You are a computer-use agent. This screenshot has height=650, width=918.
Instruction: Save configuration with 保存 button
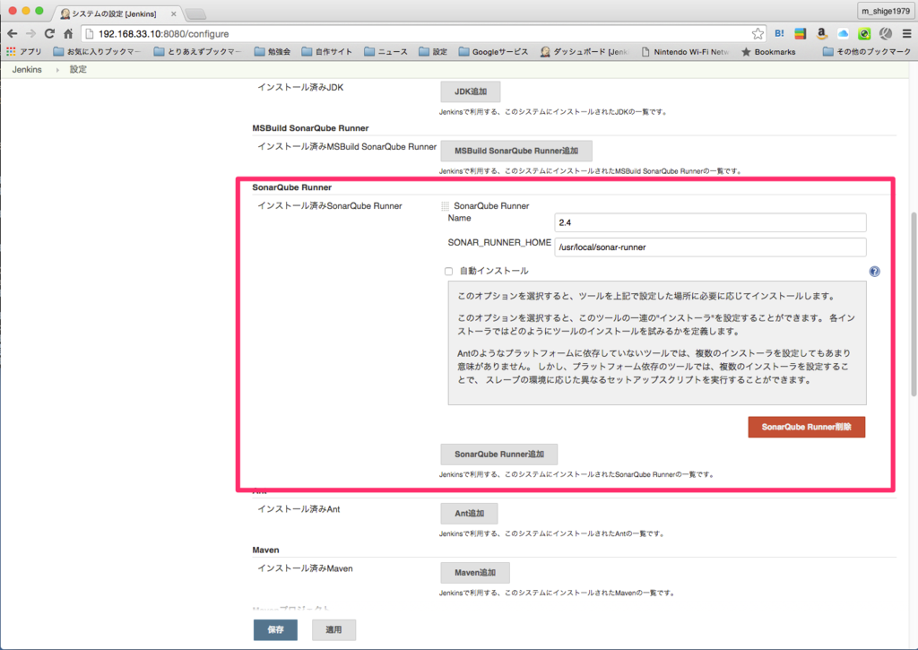coord(275,629)
